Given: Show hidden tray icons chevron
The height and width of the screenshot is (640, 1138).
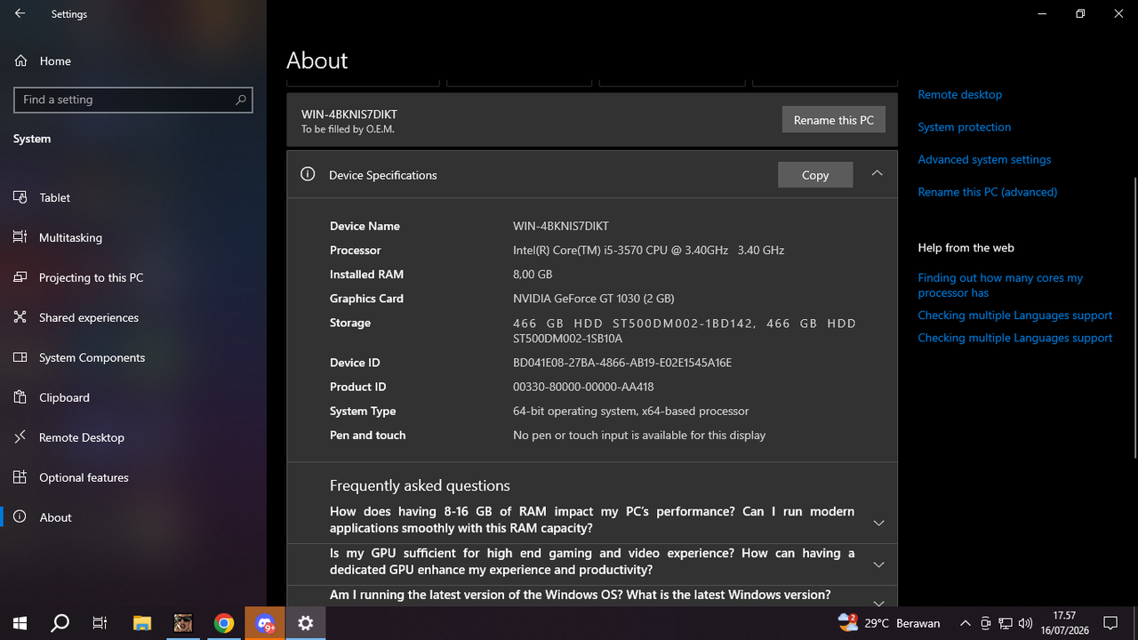Looking at the screenshot, I should (966, 623).
